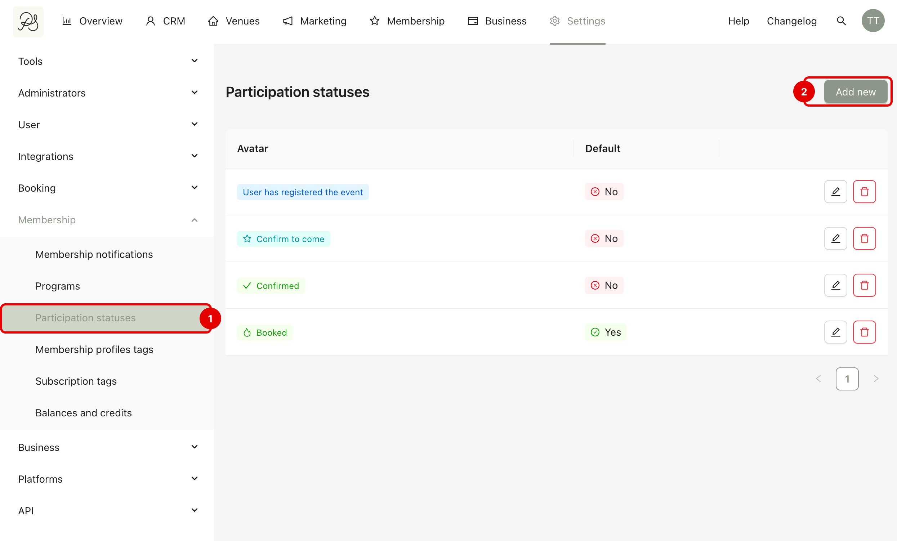Delete the Booked status row
The image size is (897, 541).
(864, 332)
